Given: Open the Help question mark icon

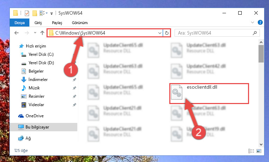Looking at the screenshot, I should [x=260, y=22].
